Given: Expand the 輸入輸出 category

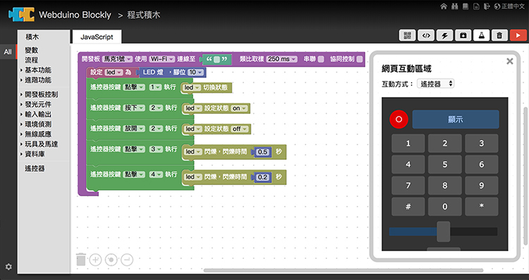Looking at the screenshot, I should point(38,114).
